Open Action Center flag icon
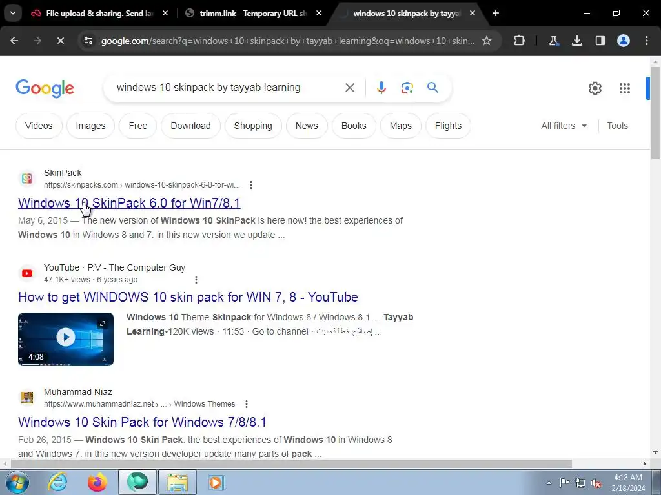Viewport: 661px width, 495px height. [x=564, y=482]
